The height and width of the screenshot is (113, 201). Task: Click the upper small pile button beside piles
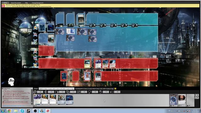197,95
